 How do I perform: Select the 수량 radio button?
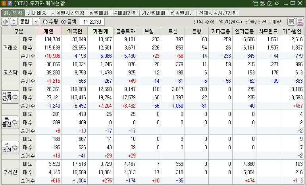[45, 22]
